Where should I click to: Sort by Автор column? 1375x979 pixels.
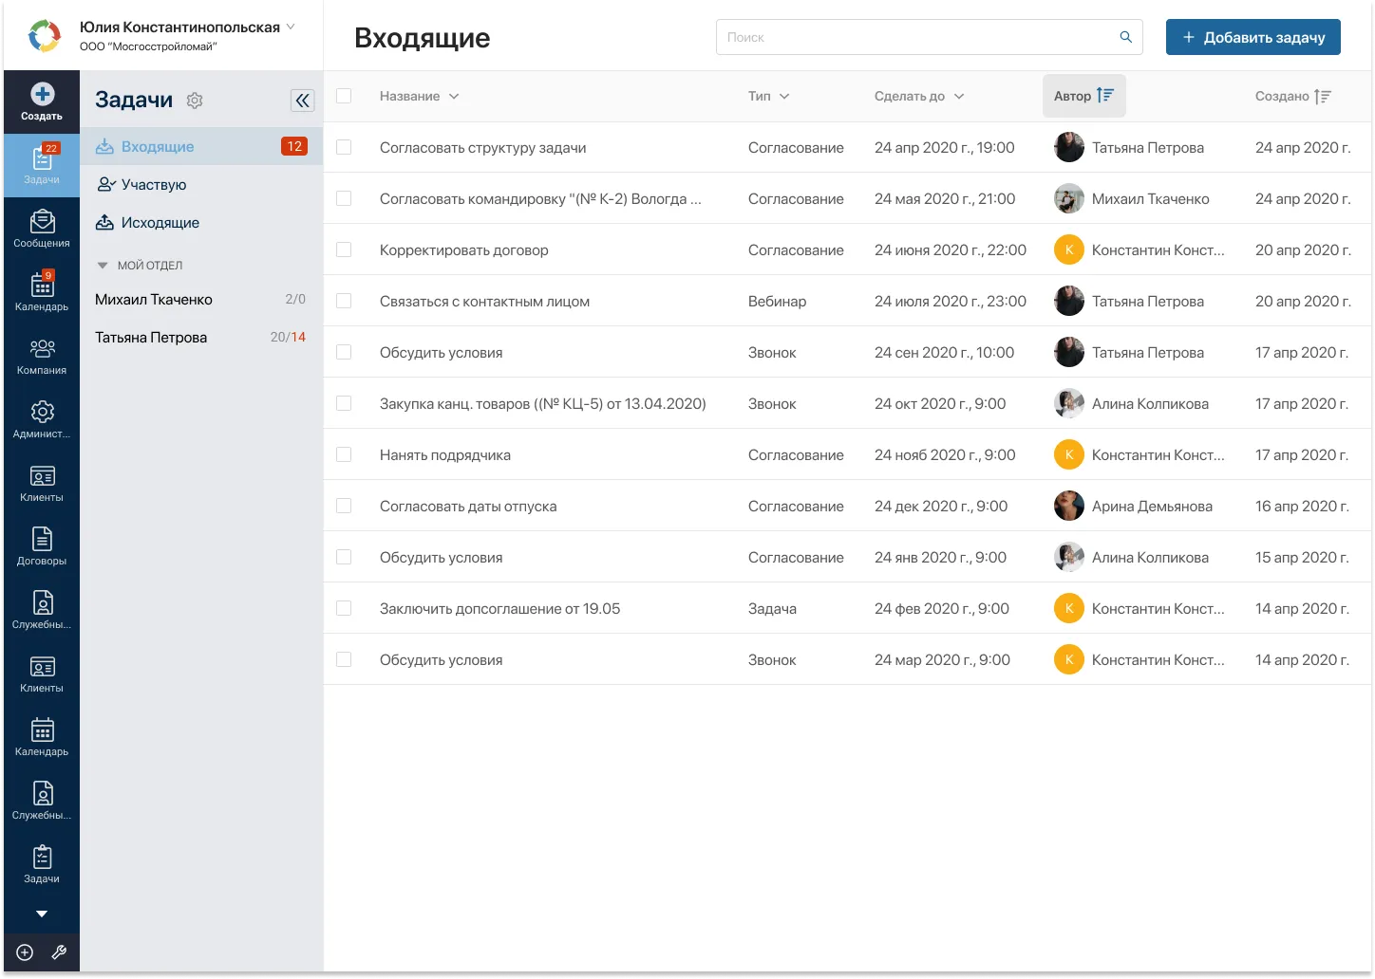point(1083,96)
